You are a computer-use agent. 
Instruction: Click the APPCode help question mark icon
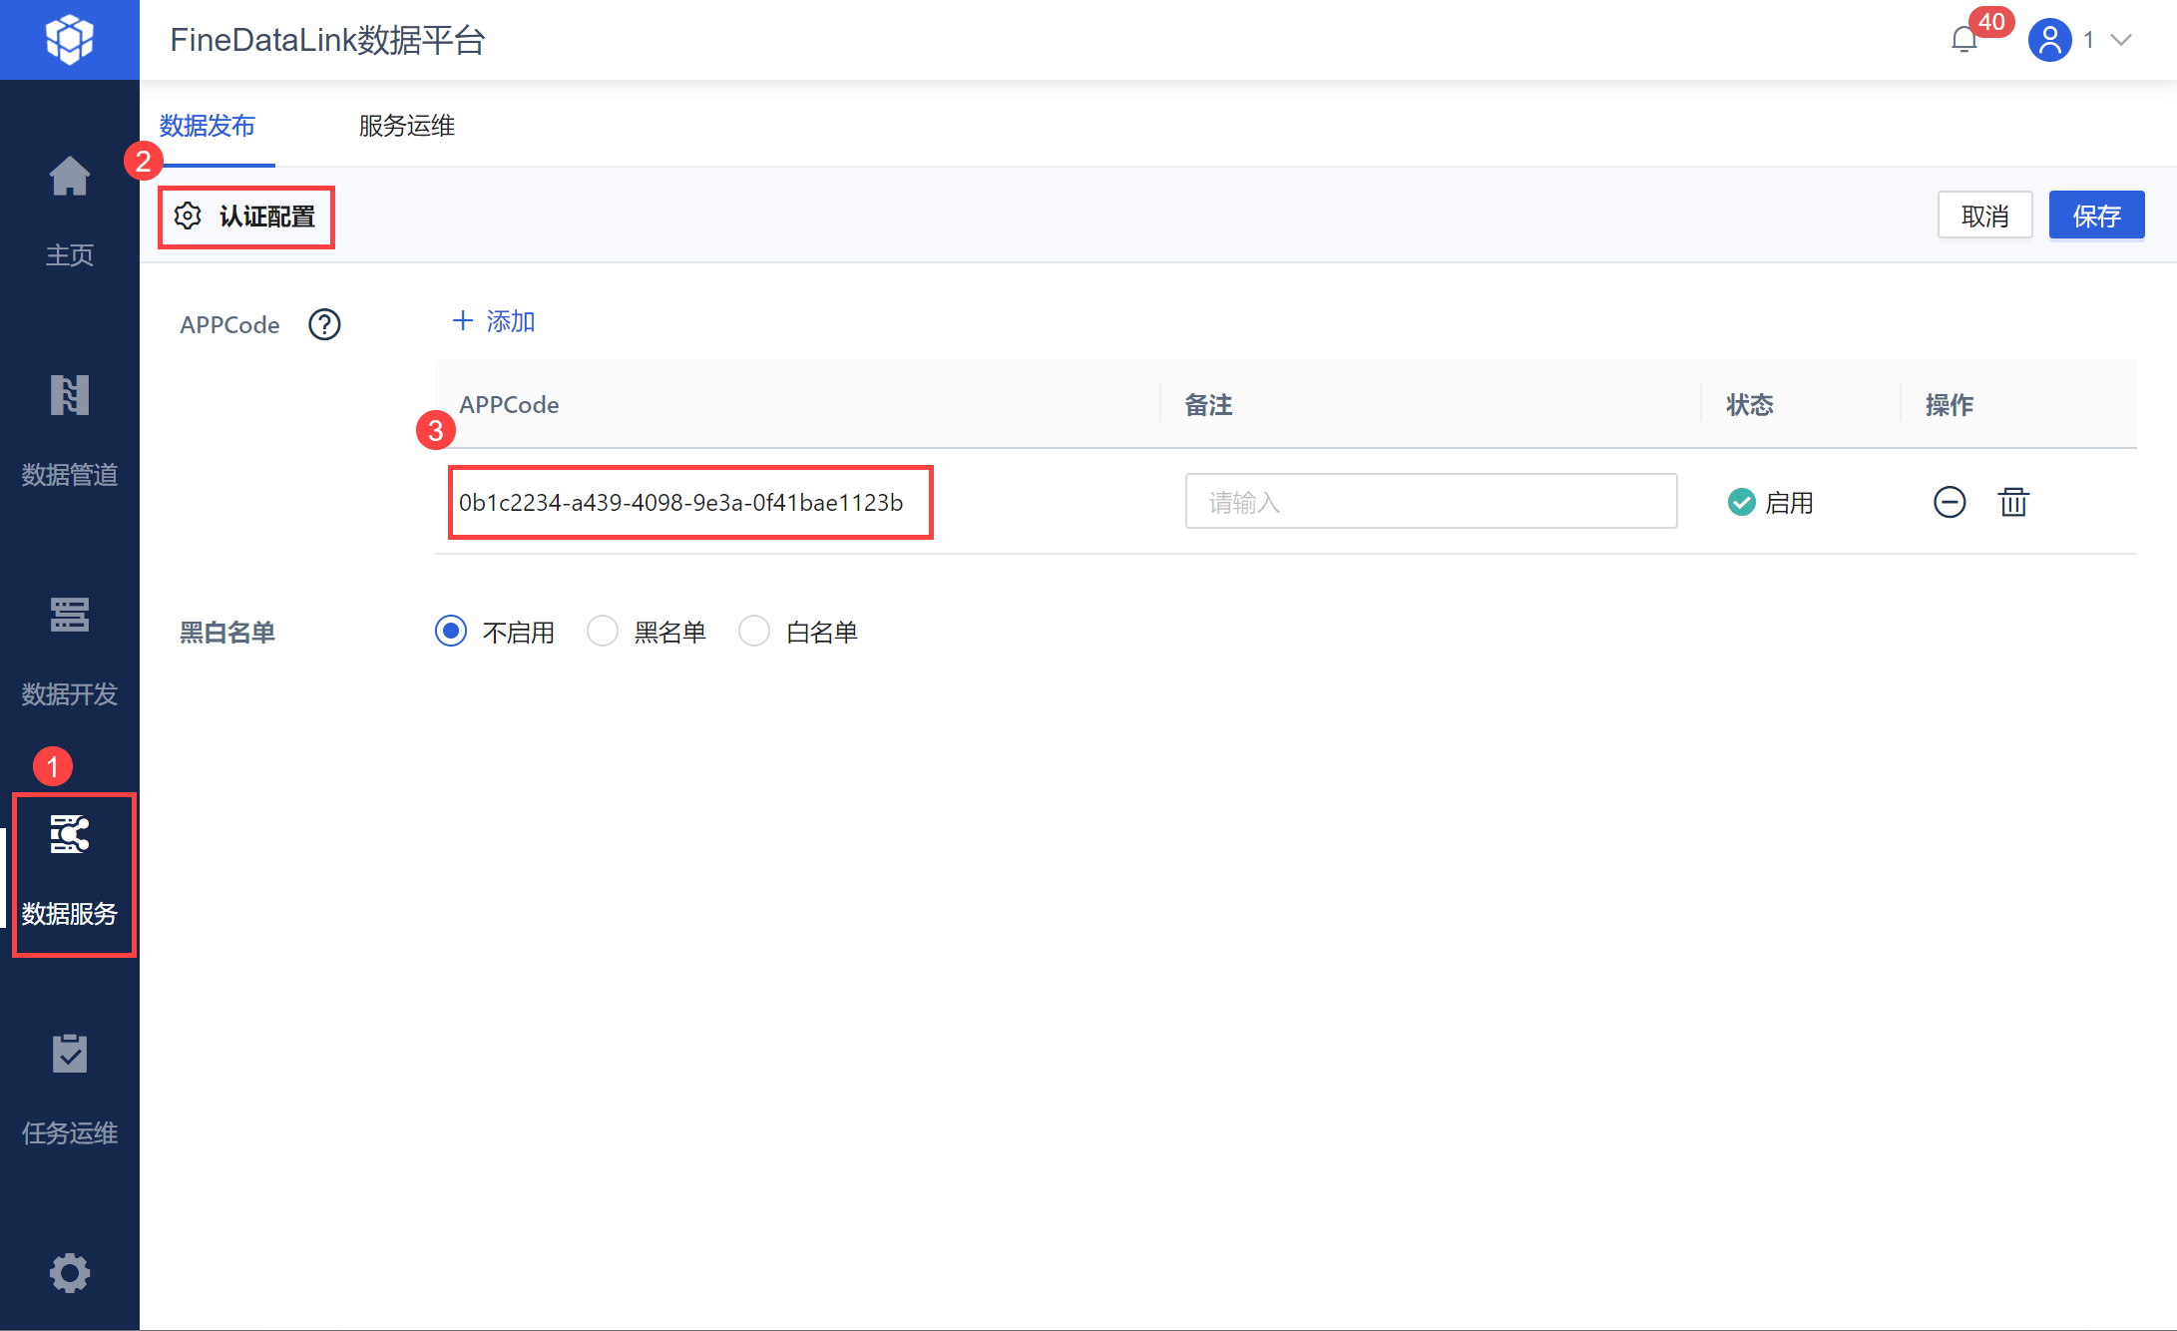pos(324,324)
